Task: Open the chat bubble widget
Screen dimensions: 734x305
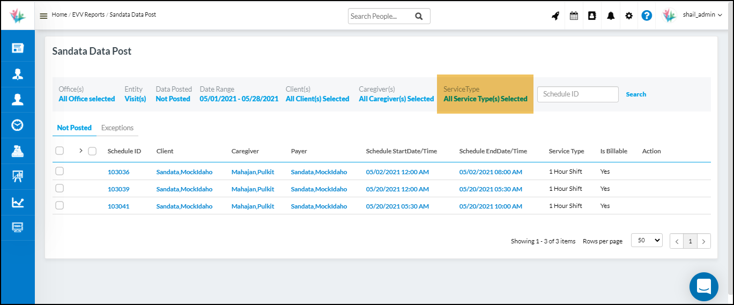Action: 703,287
